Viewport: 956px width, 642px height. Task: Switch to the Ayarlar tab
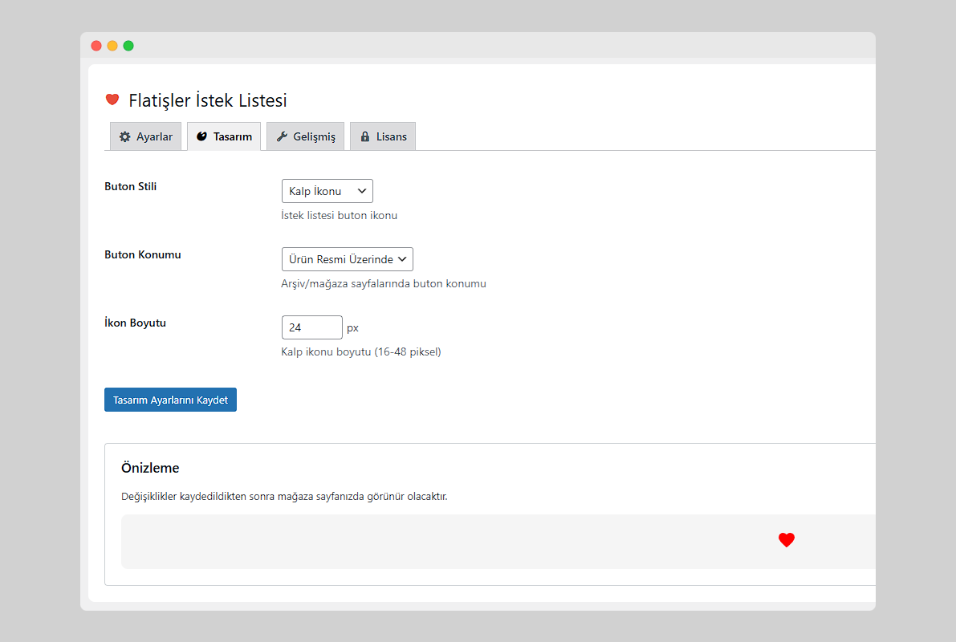[145, 136]
